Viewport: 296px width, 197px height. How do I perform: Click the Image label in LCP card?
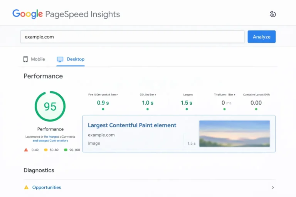(94, 143)
